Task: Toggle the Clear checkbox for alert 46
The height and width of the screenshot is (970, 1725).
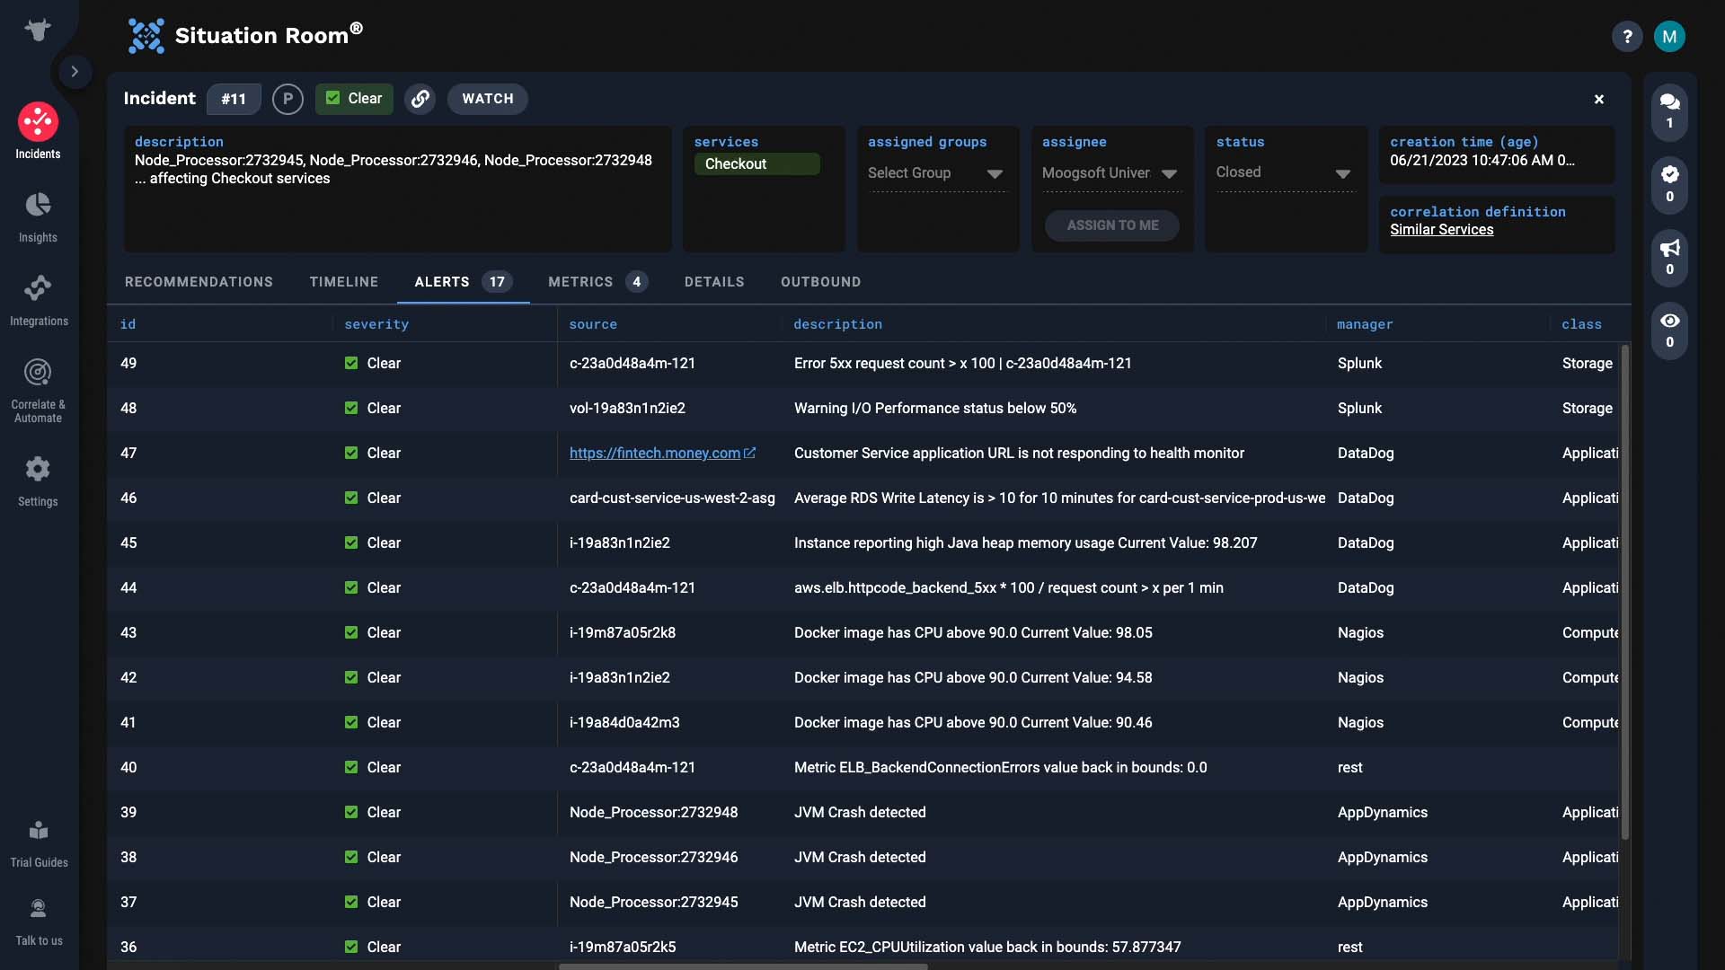Action: pyautogui.click(x=351, y=498)
